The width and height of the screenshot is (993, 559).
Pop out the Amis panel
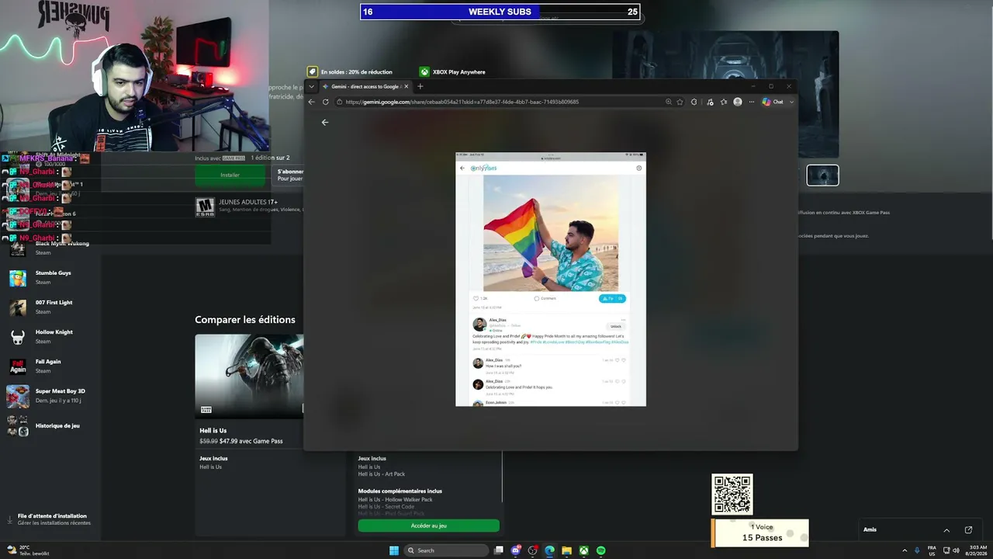(x=968, y=530)
